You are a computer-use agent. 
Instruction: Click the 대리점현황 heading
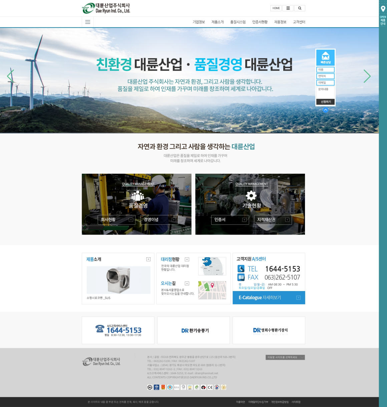tap(170, 259)
